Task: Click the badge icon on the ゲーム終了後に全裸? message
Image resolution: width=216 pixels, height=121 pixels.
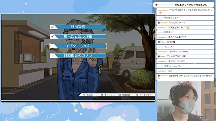Action: tap(159, 56)
